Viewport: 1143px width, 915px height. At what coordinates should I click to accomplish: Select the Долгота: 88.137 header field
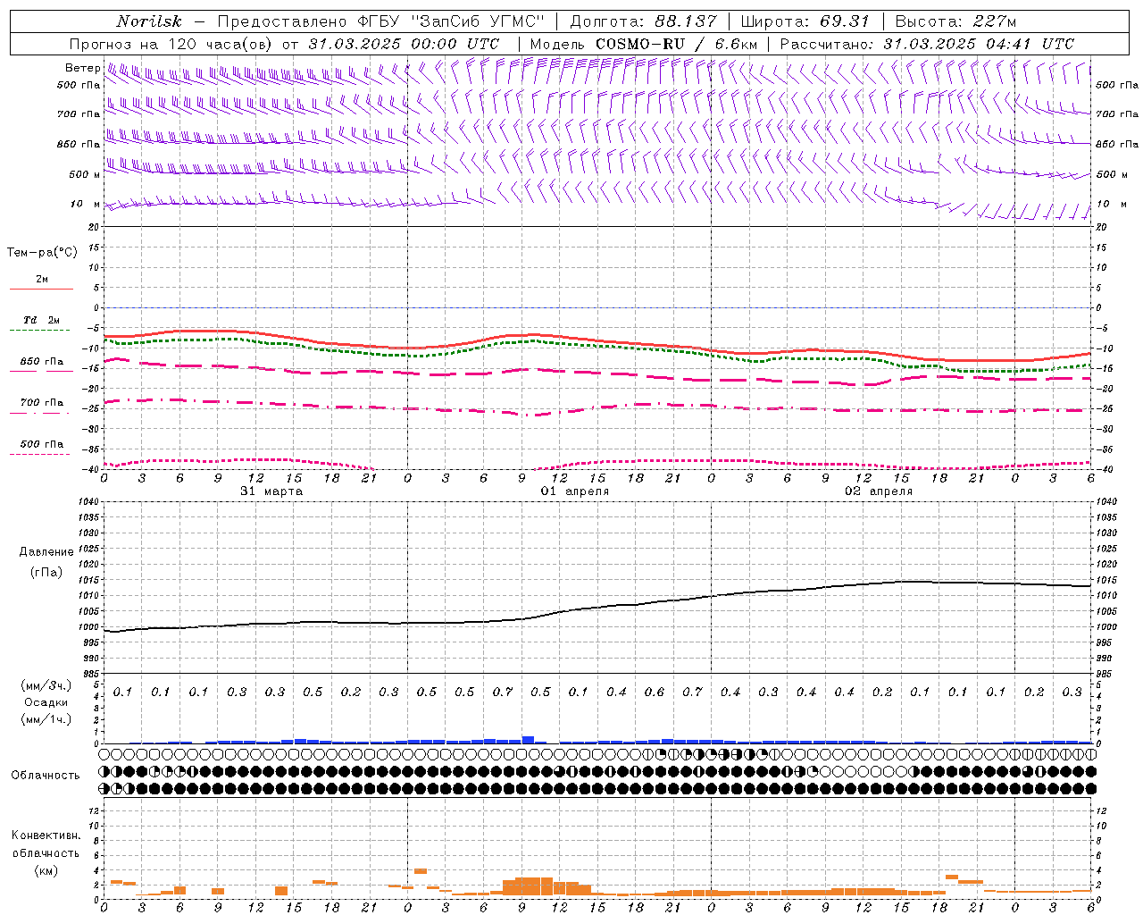643,21
